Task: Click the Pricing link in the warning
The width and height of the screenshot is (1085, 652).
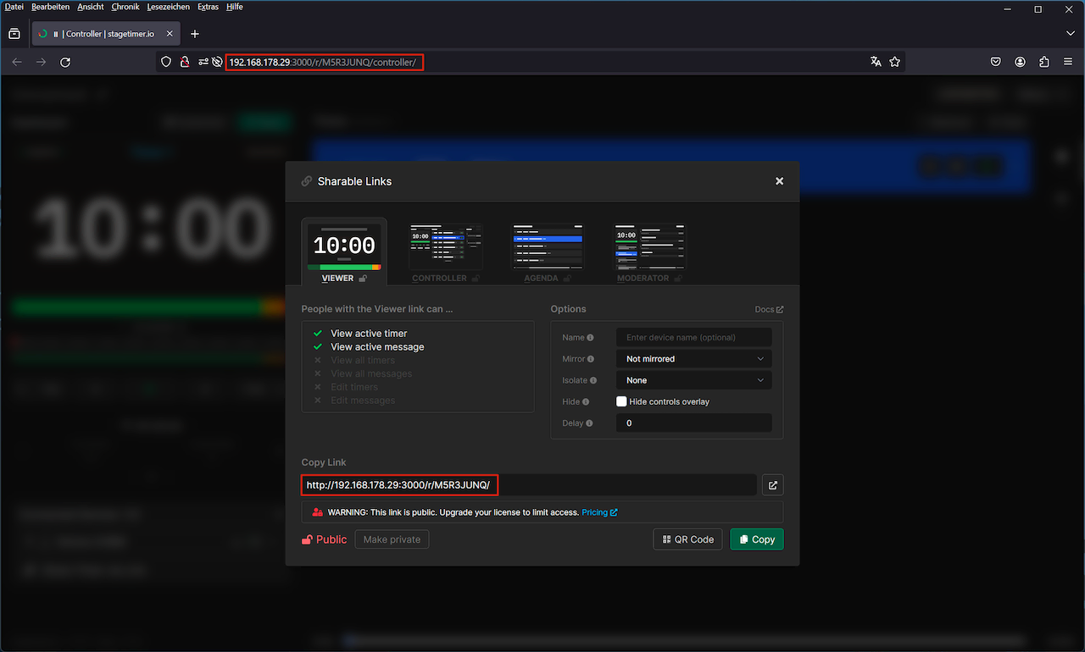Action: (x=597, y=511)
